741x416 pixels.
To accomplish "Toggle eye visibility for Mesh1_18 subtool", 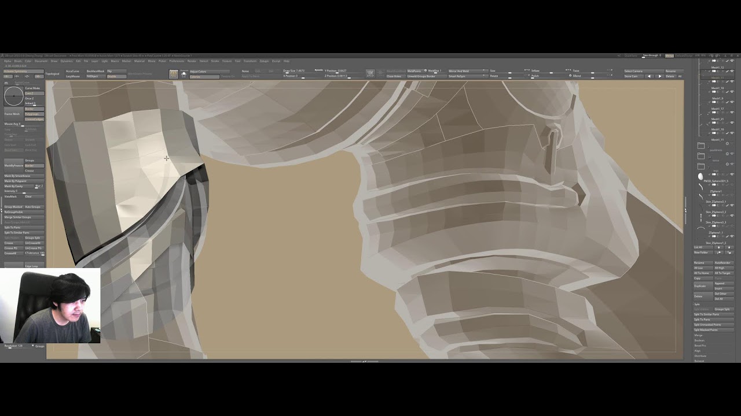I will [732, 123].
